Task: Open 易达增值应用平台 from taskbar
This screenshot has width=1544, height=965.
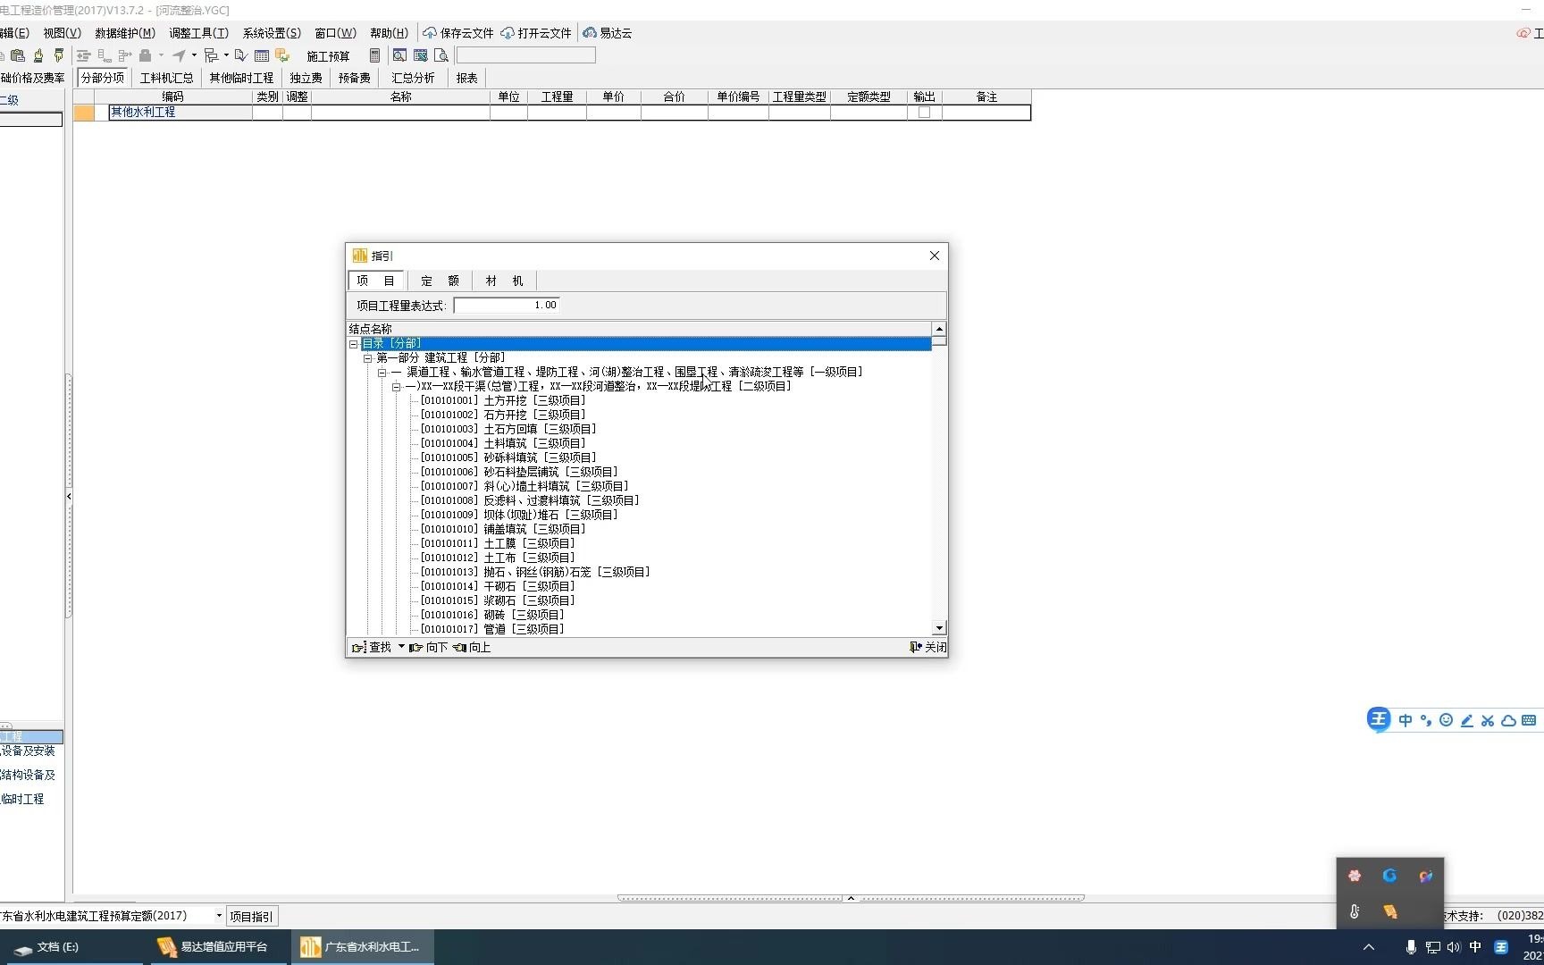Action: 214,947
